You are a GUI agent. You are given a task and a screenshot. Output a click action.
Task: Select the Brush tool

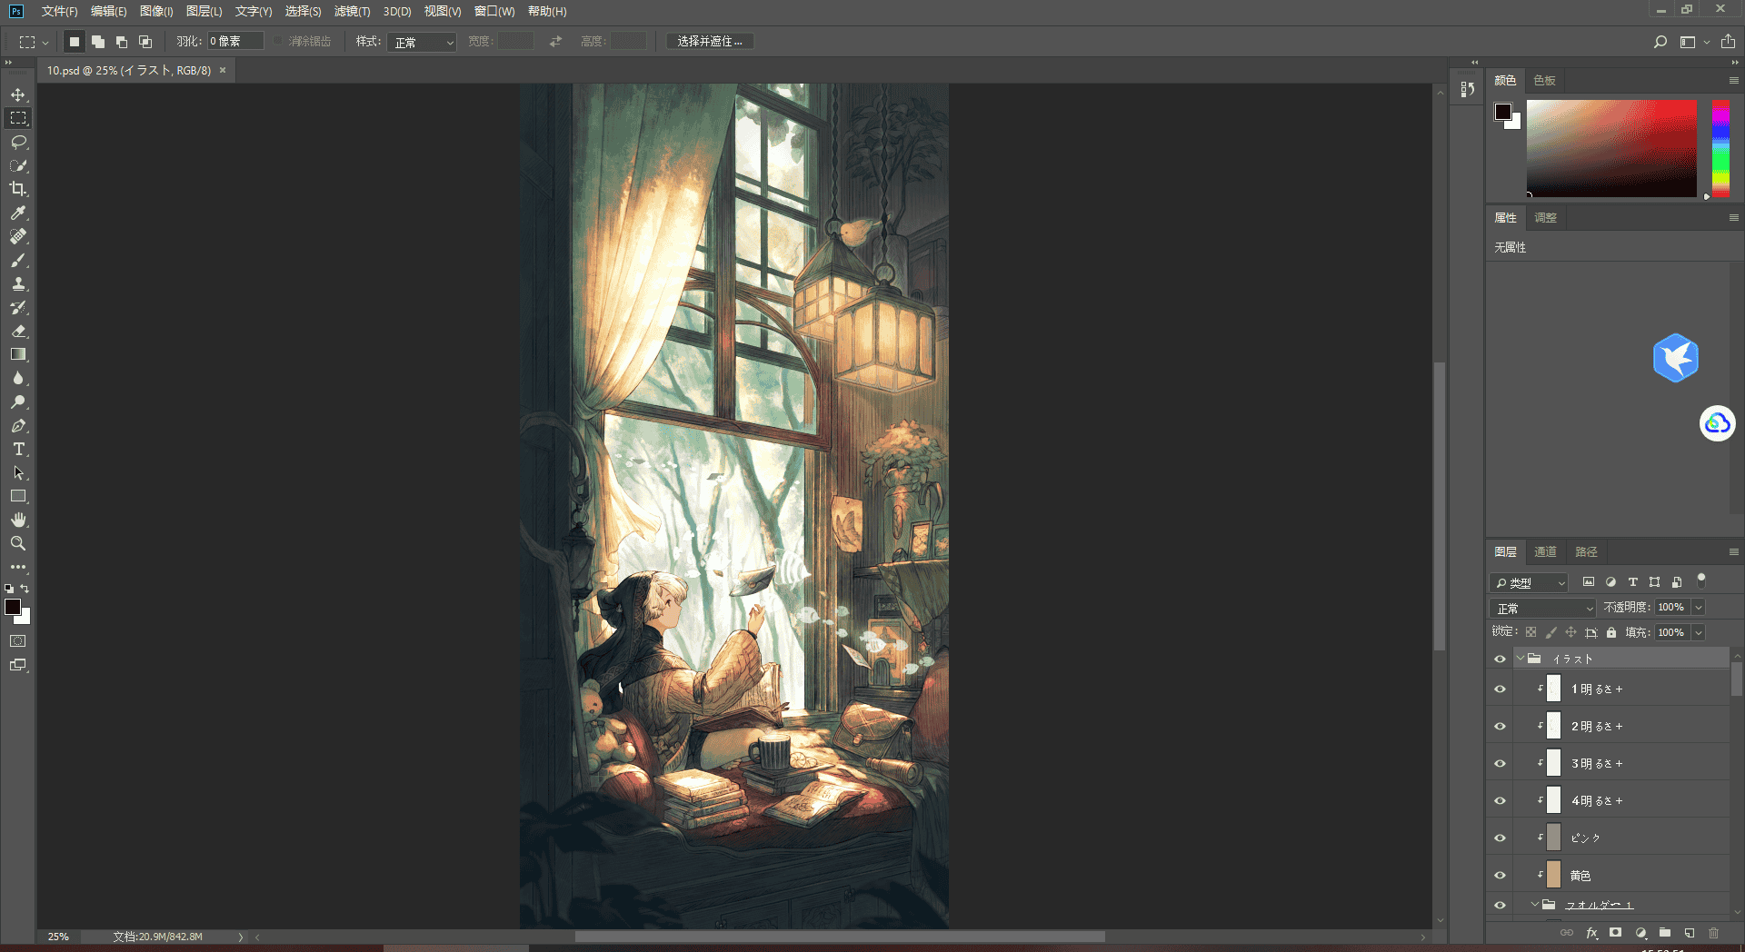(18, 260)
